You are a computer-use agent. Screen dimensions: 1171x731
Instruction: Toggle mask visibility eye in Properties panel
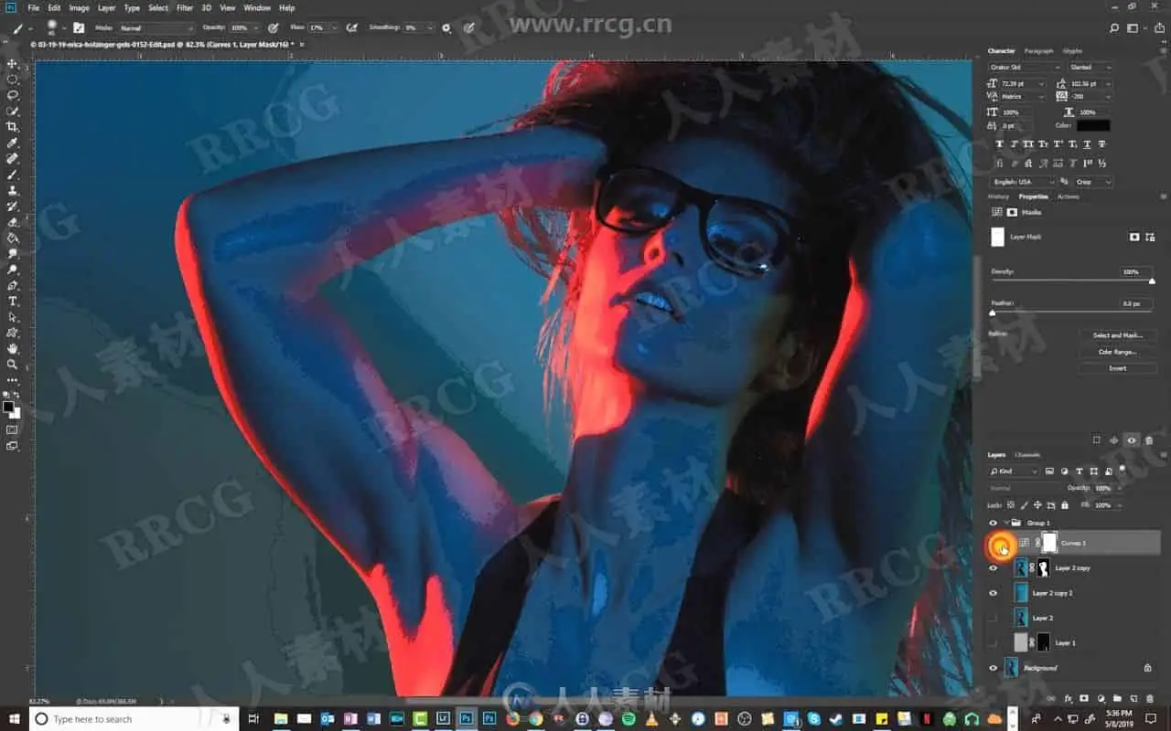[1132, 440]
